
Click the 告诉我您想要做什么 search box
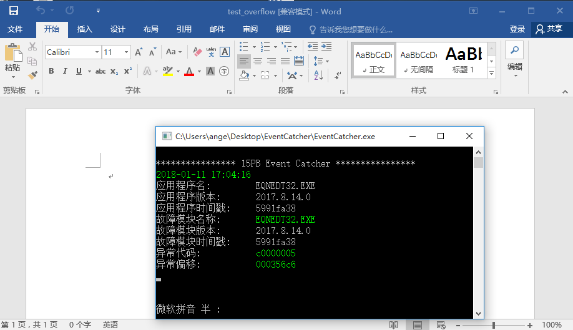(351, 29)
